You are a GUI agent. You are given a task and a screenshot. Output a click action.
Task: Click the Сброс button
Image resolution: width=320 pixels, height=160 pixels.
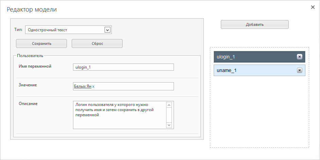[x=97, y=43]
